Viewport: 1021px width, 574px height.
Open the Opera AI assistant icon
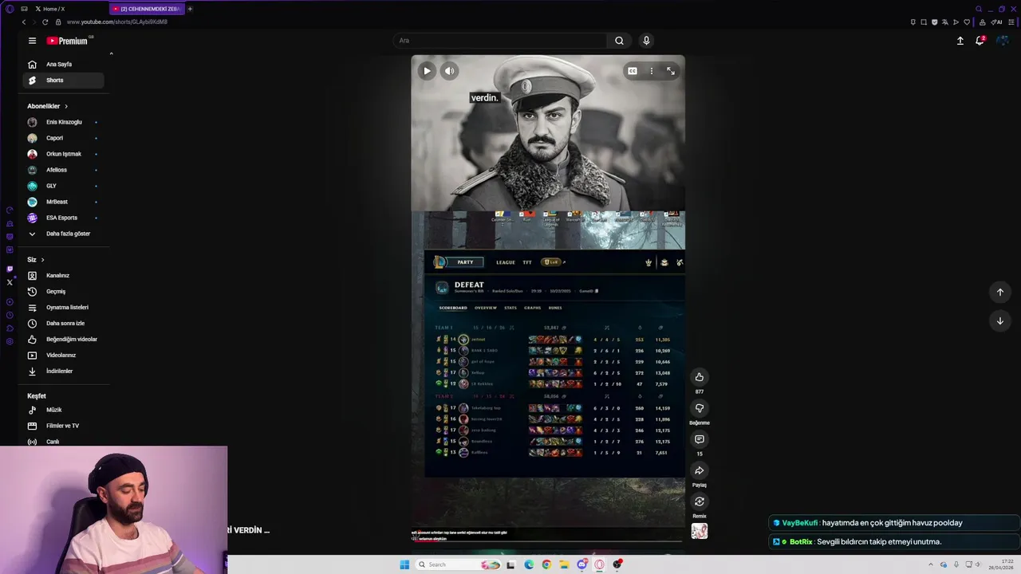(998, 22)
